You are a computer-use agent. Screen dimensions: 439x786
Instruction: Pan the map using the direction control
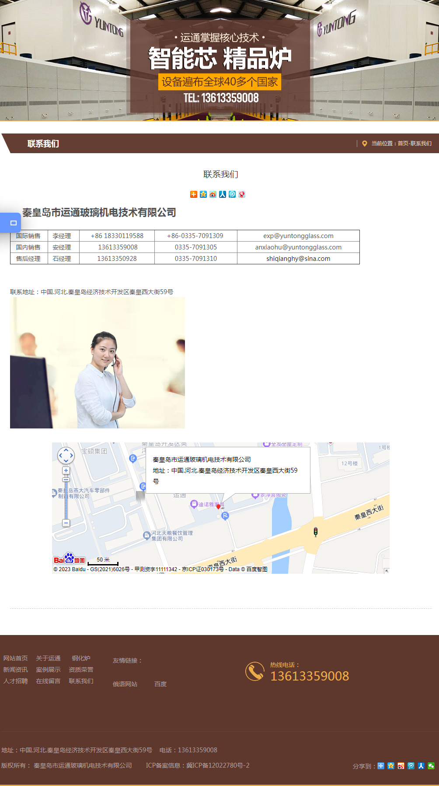coord(66,456)
